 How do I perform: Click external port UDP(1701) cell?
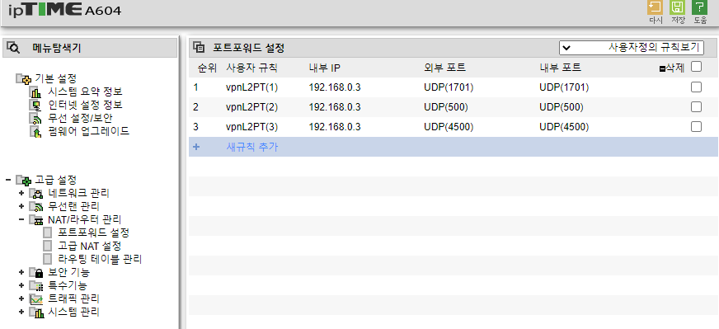(449, 87)
